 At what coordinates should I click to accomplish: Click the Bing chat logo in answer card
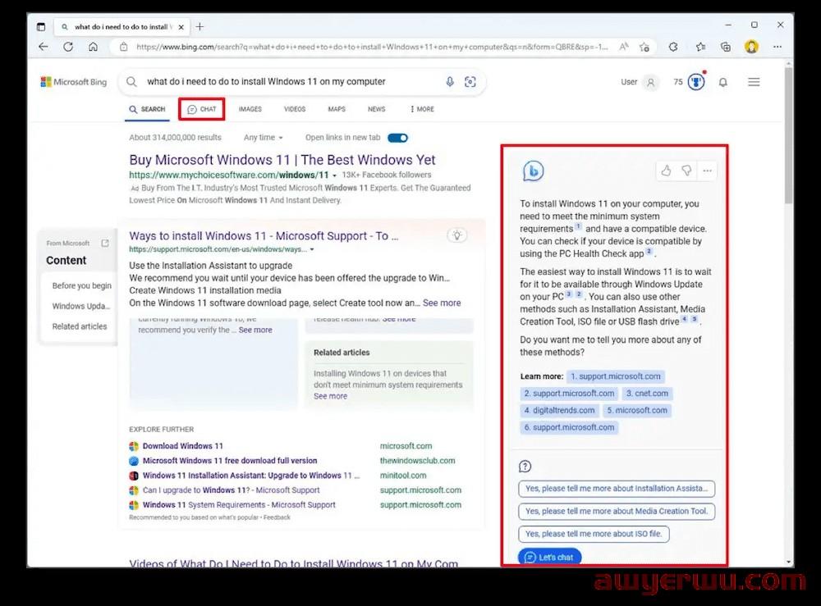(x=533, y=171)
